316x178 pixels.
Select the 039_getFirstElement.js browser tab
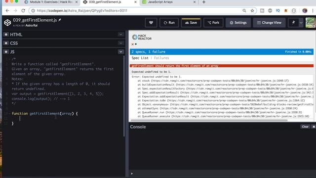pyautogui.click(x=105, y=2)
